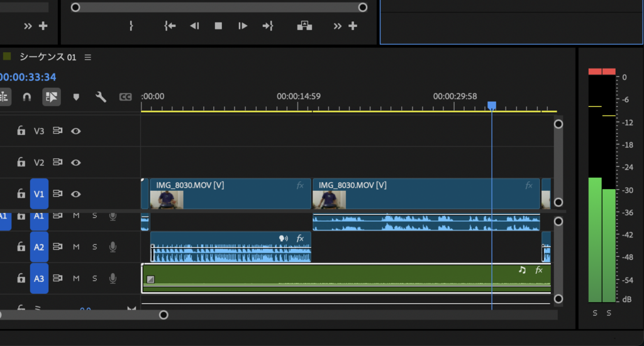Toggle timeline snapping magnet icon
The width and height of the screenshot is (644, 346).
26,97
